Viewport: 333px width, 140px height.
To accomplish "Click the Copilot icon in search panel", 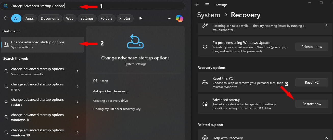I will pos(180,18).
